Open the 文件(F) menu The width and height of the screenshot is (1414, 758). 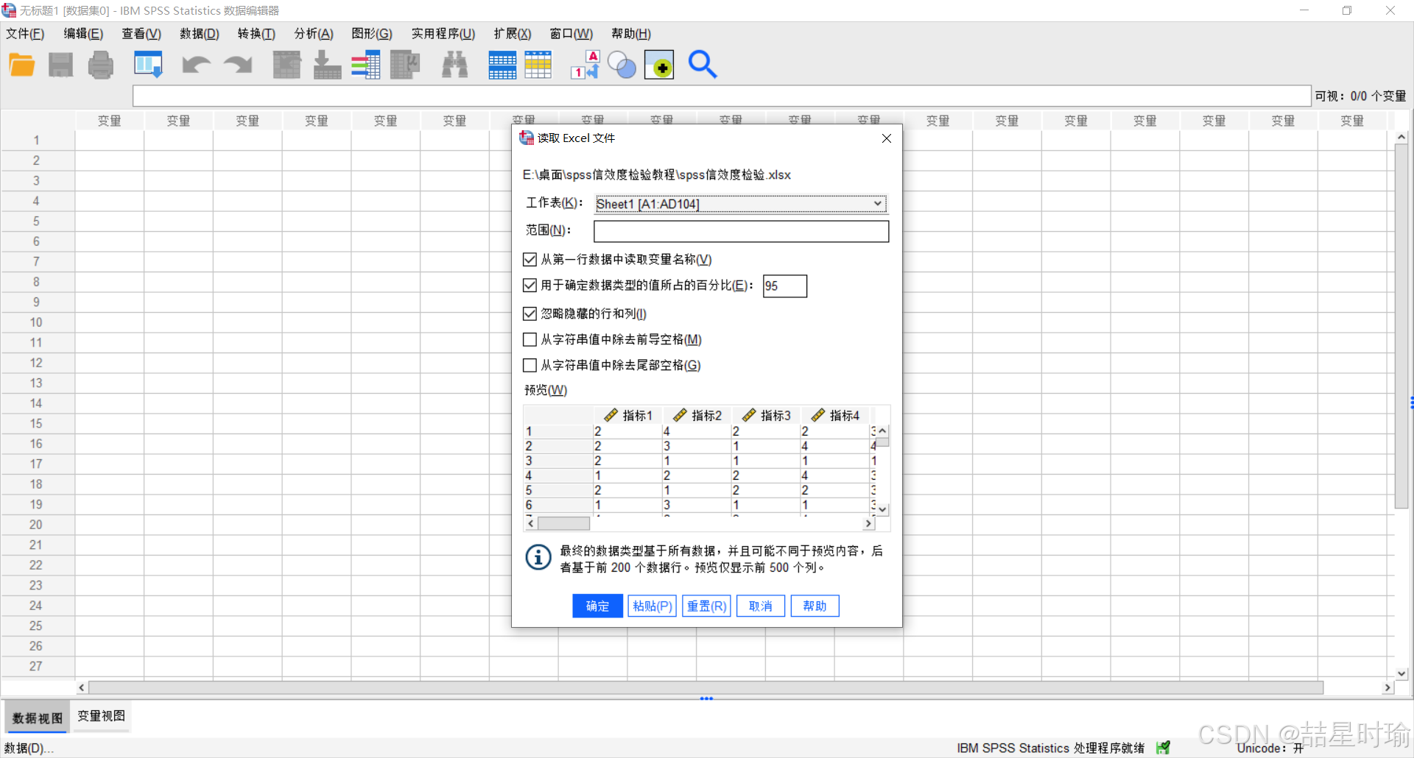click(25, 34)
